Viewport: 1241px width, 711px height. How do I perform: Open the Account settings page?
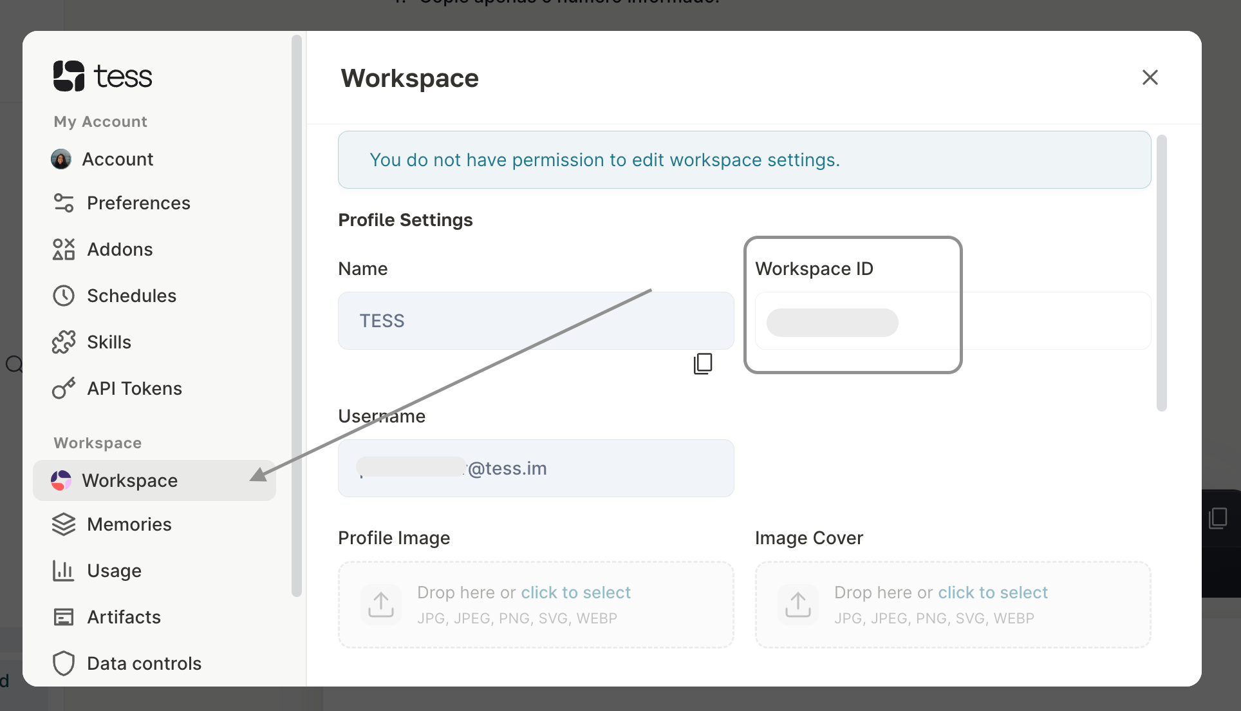tap(154, 159)
